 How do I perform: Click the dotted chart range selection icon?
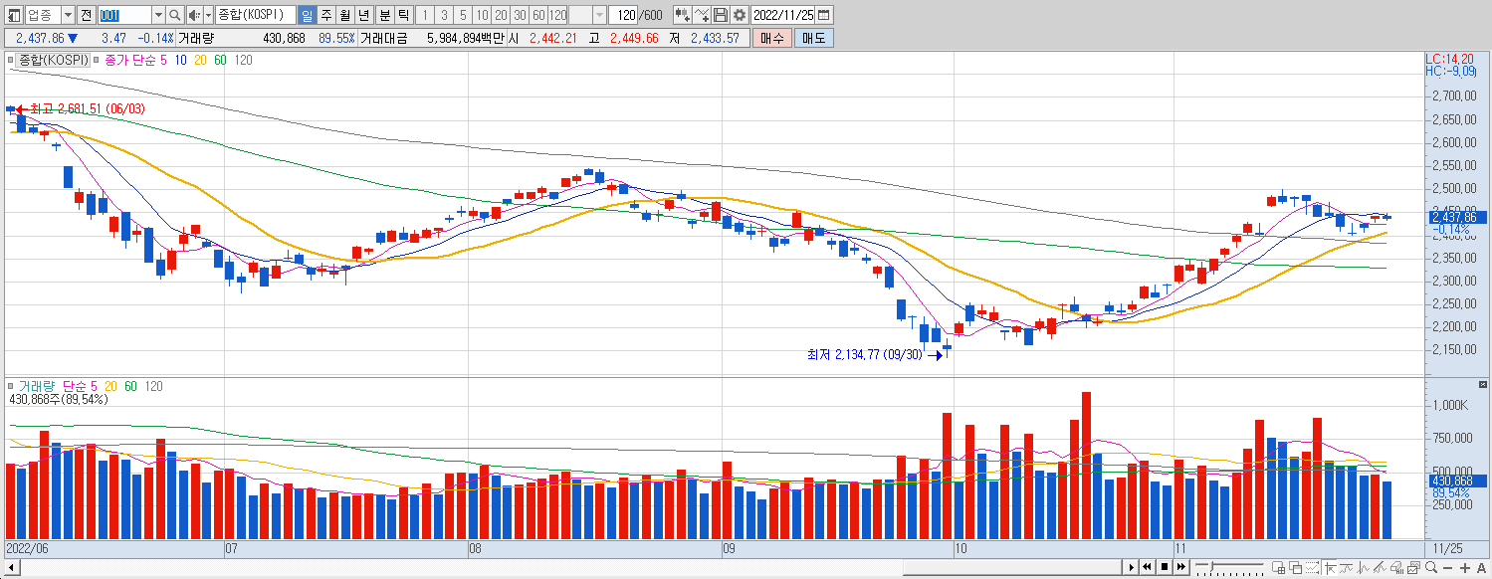1312,568
